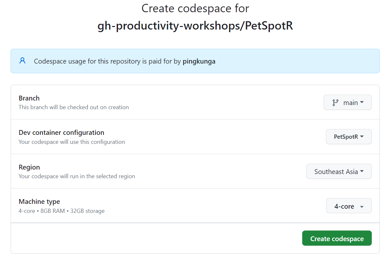Open the 4-core machine type dropdown
Image resolution: width=391 pixels, height=262 pixels.
[349, 206]
